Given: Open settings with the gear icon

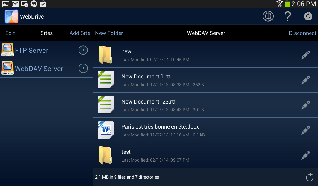Looking at the screenshot, I should pos(308,16).
